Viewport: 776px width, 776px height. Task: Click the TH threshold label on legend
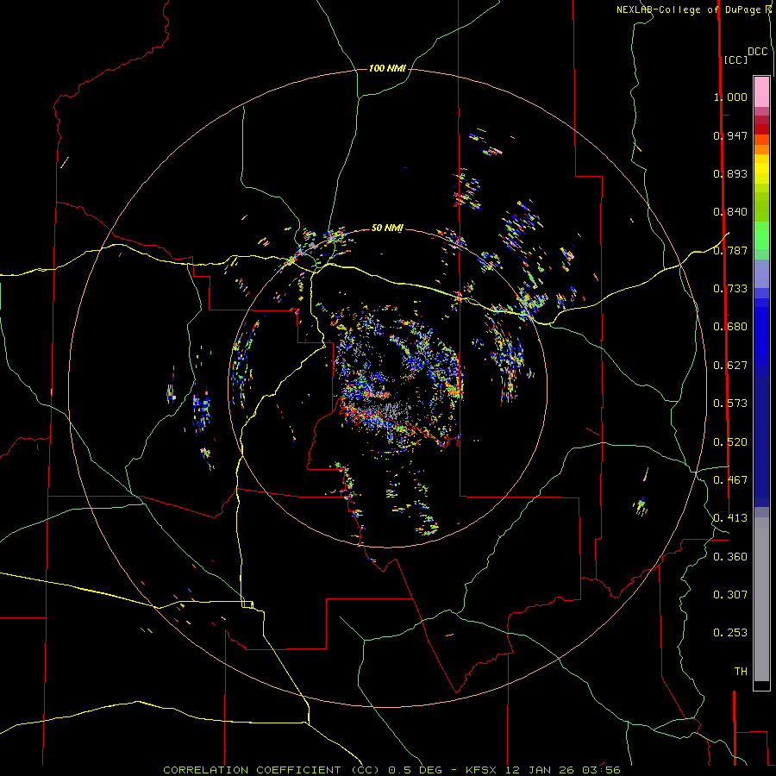(x=741, y=672)
